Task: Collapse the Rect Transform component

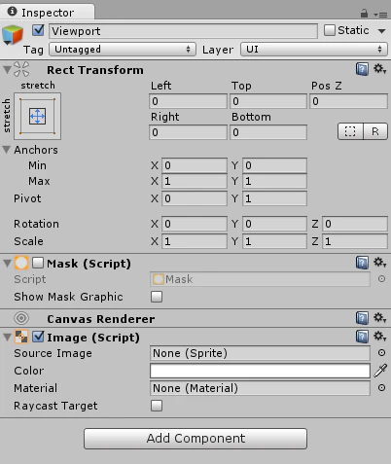Action: [7, 69]
